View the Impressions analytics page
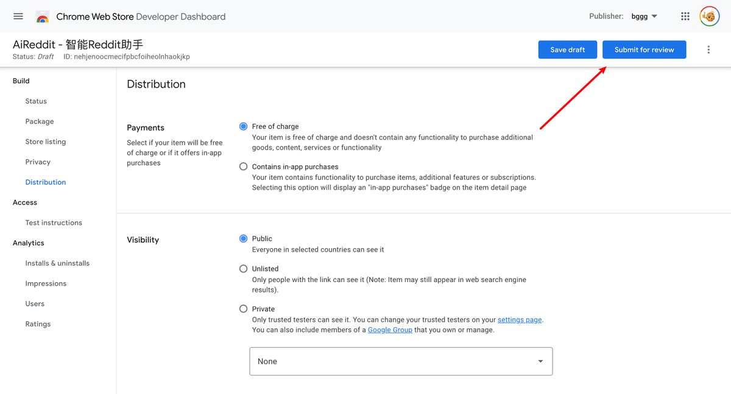Viewport: 731px width, 394px height. [x=47, y=283]
